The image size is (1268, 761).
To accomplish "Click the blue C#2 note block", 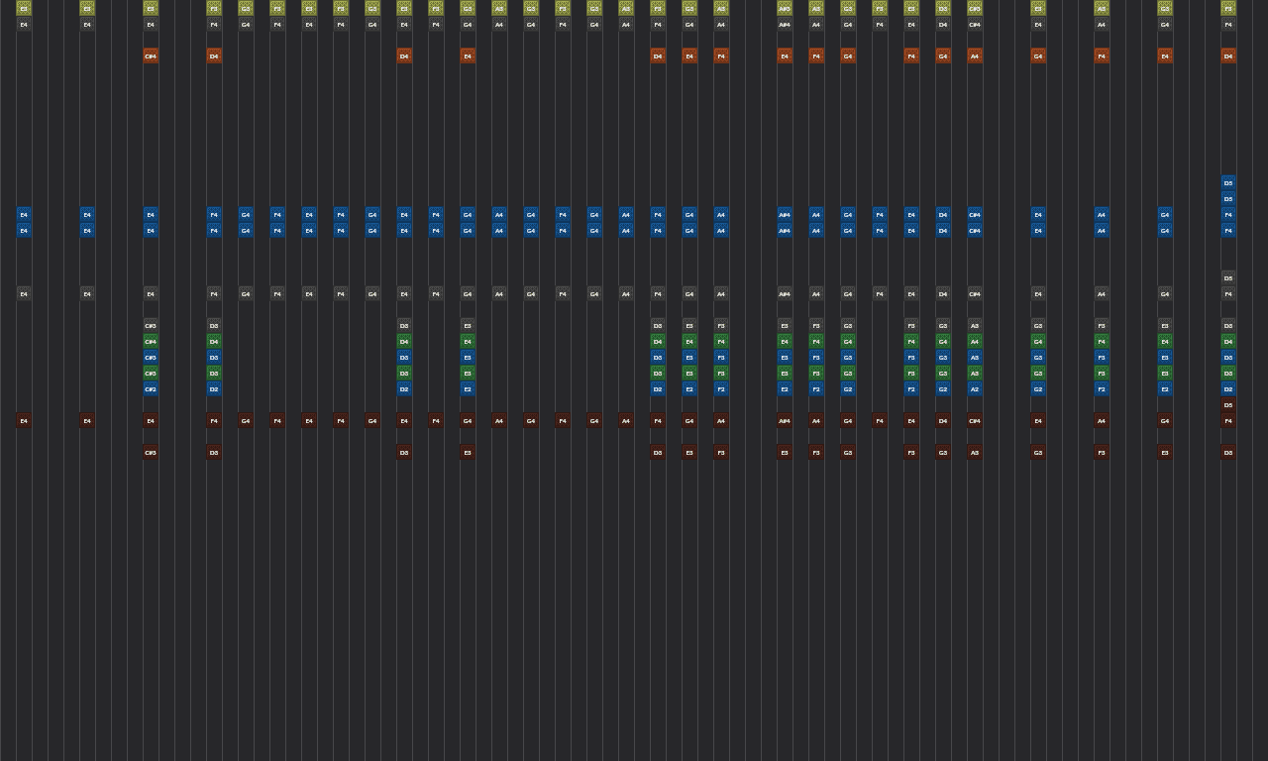I will pos(151,388).
